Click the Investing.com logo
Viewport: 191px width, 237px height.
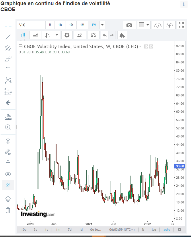click(38, 214)
